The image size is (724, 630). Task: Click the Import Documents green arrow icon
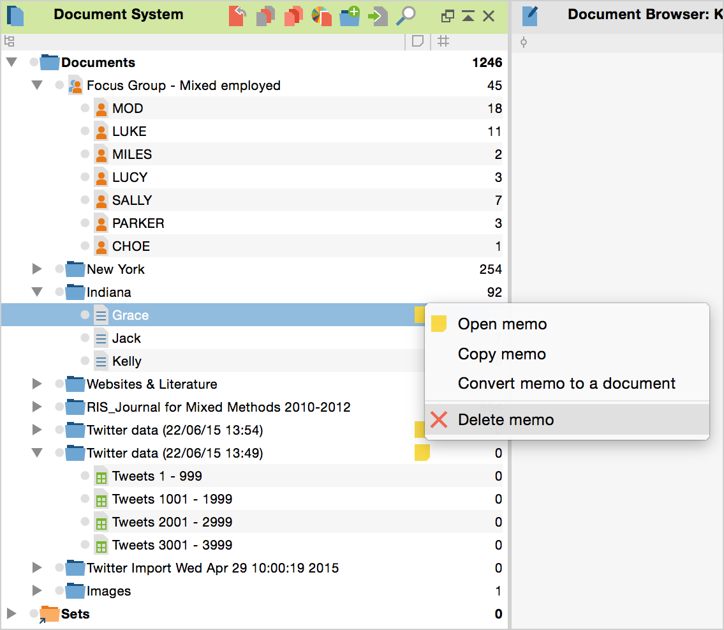tap(378, 15)
